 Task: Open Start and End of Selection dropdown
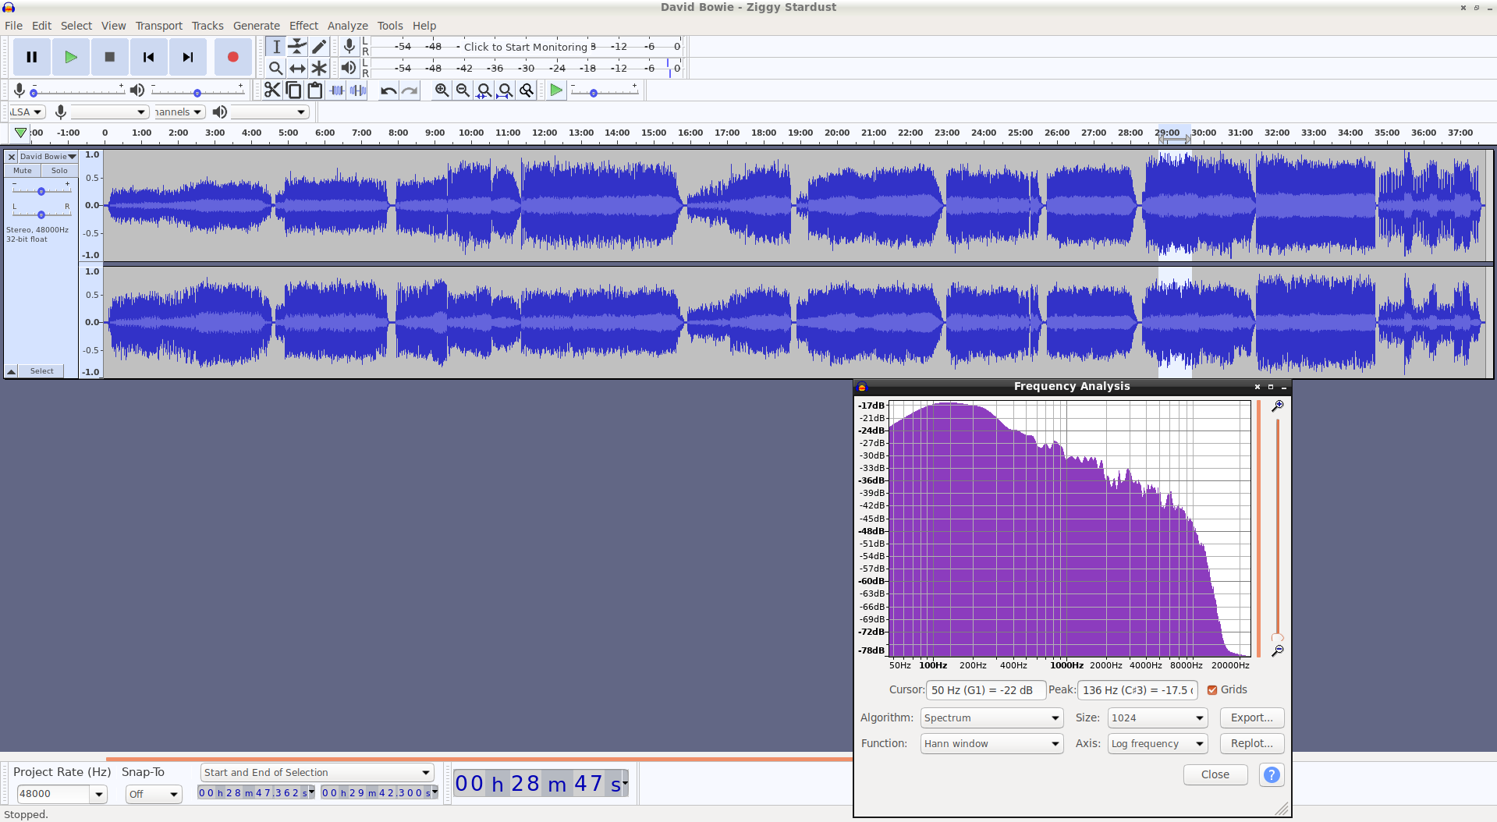(317, 772)
